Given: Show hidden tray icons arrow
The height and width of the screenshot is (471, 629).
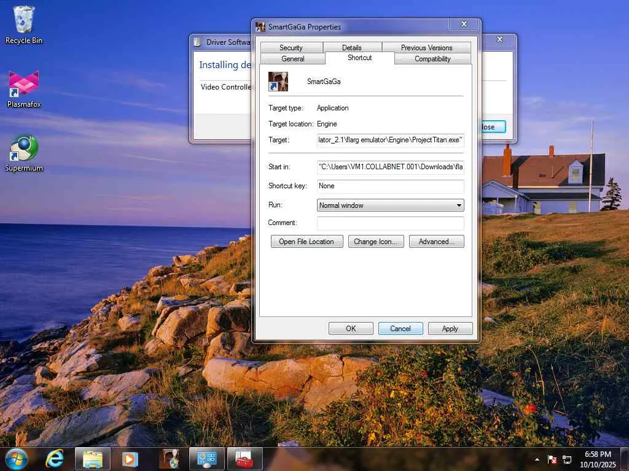Looking at the screenshot, I should 537,459.
